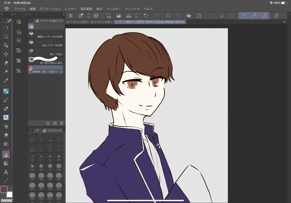Click the Clear layer burst icon
This screenshot has height=203, width=291.
pos(168,16)
